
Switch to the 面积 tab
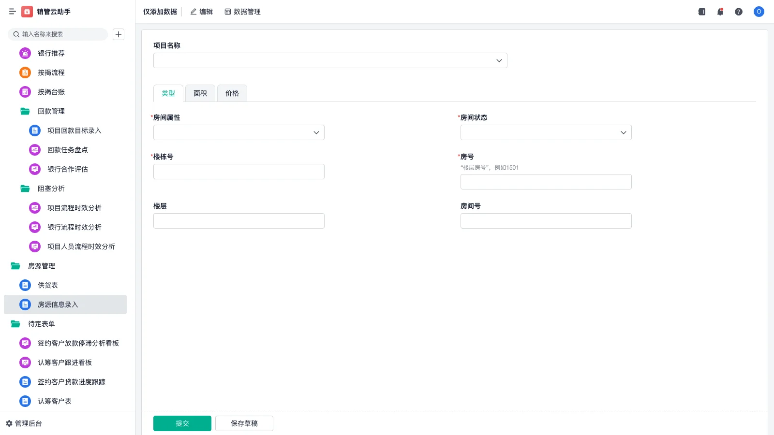(x=199, y=93)
